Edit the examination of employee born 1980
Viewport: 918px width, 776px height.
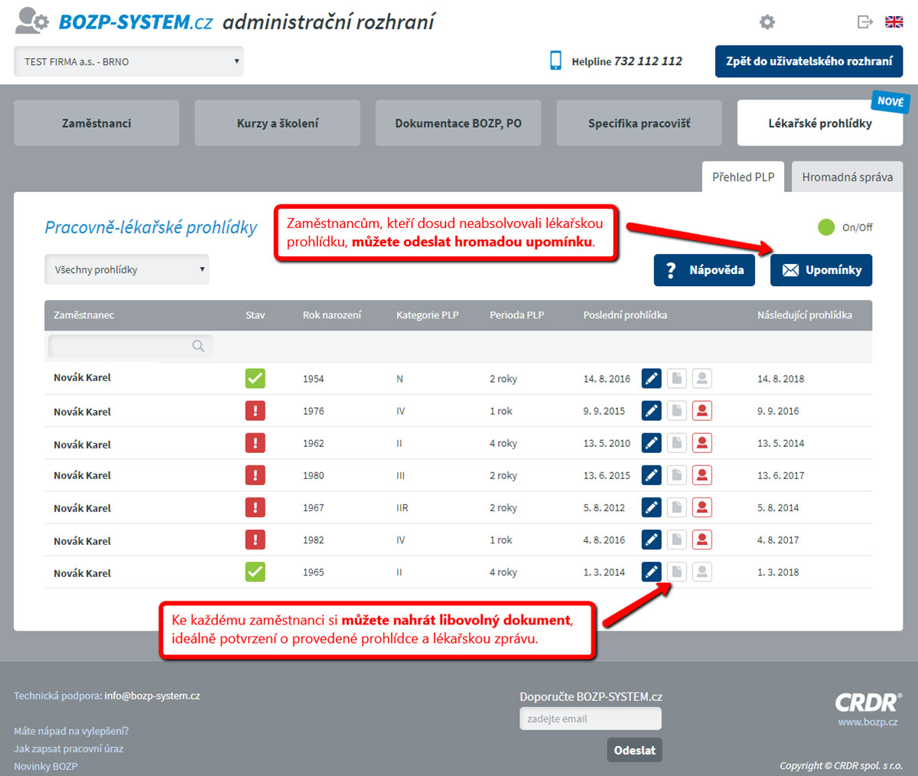(651, 475)
